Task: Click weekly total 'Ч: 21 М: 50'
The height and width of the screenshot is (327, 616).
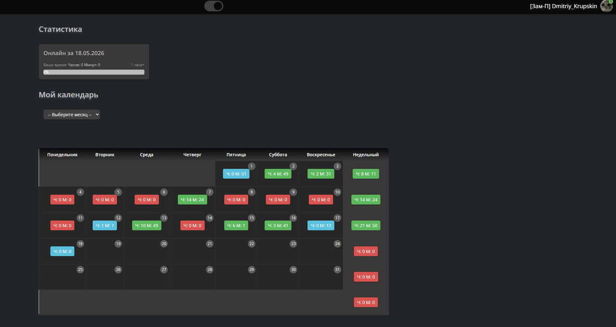Action: [x=366, y=225]
